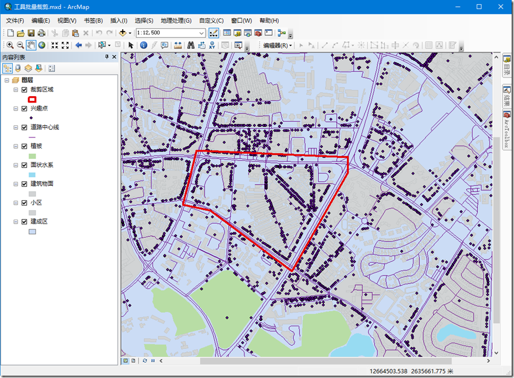The image size is (514, 378).
Task: Uncheck the 兴趣点 layer
Action: [x=24, y=108]
